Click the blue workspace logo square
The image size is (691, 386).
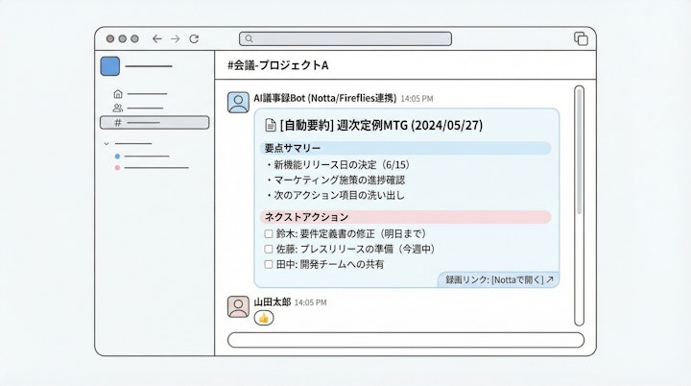(110, 66)
